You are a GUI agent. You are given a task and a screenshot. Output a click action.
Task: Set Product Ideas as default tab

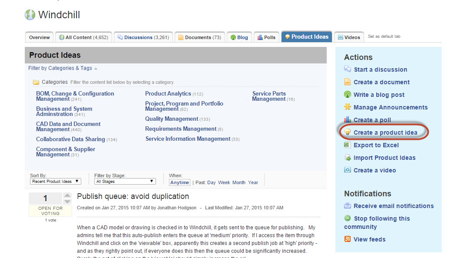pyautogui.click(x=384, y=36)
